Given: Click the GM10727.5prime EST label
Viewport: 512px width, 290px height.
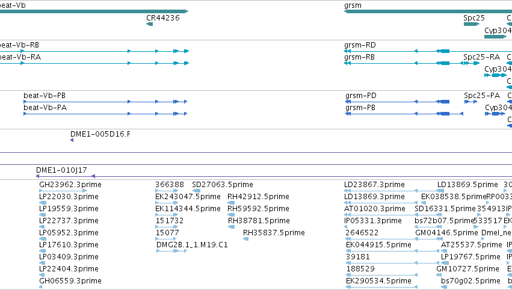Looking at the screenshot, I should click(467, 269).
